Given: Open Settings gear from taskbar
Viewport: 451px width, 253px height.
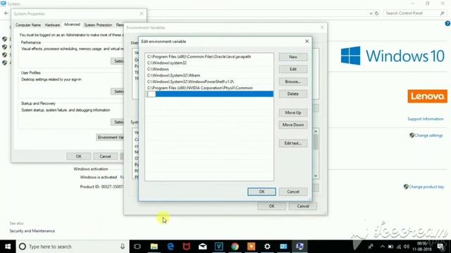Looking at the screenshot, I should coord(267,247).
